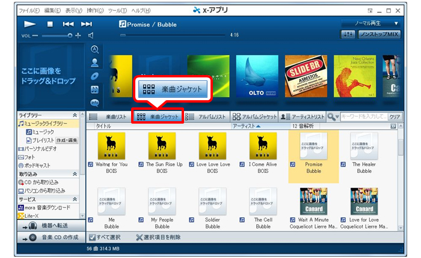Collapse the 取り込み section
The image size is (421, 258).
point(75,173)
